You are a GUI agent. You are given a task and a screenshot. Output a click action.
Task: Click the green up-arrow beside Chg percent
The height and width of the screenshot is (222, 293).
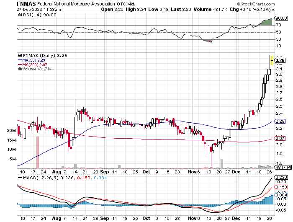[273, 10]
